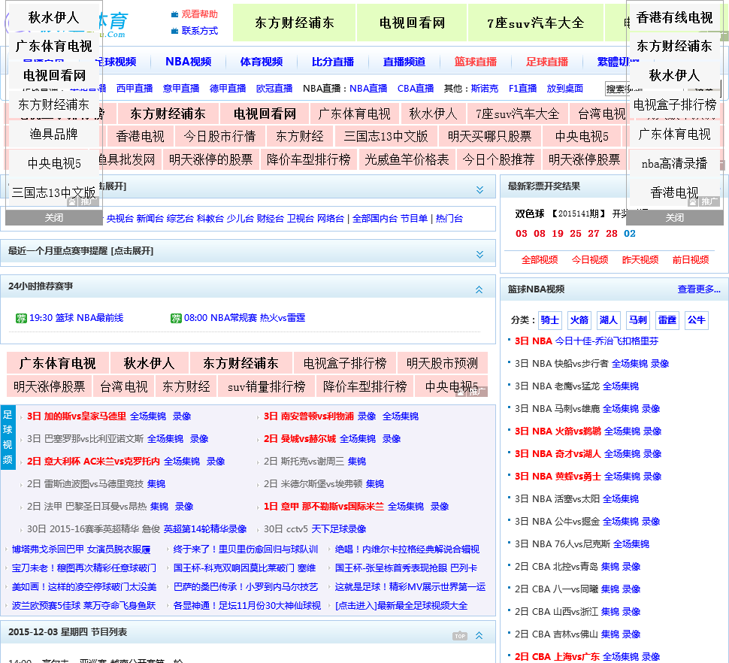Open the 新闻台 channel link
The width and height of the screenshot is (729, 663).
click(x=150, y=219)
